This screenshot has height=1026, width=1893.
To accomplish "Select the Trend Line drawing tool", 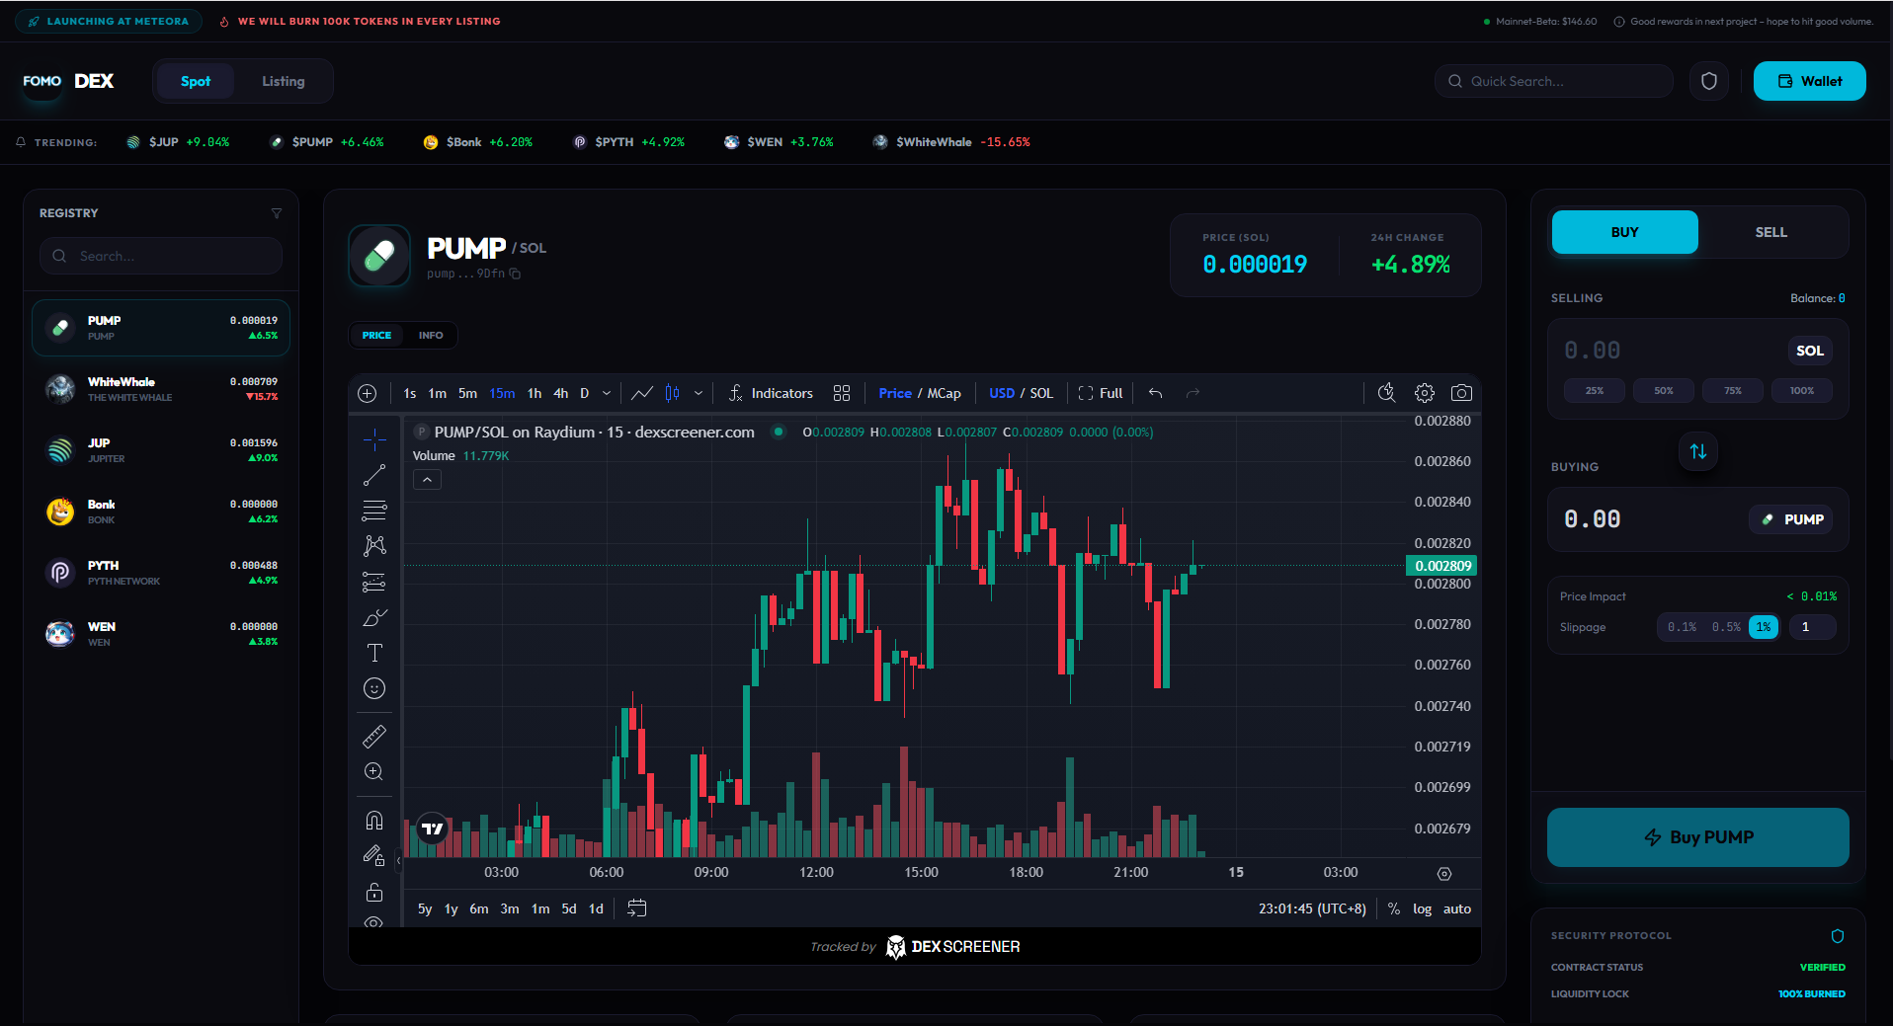I will [x=374, y=475].
